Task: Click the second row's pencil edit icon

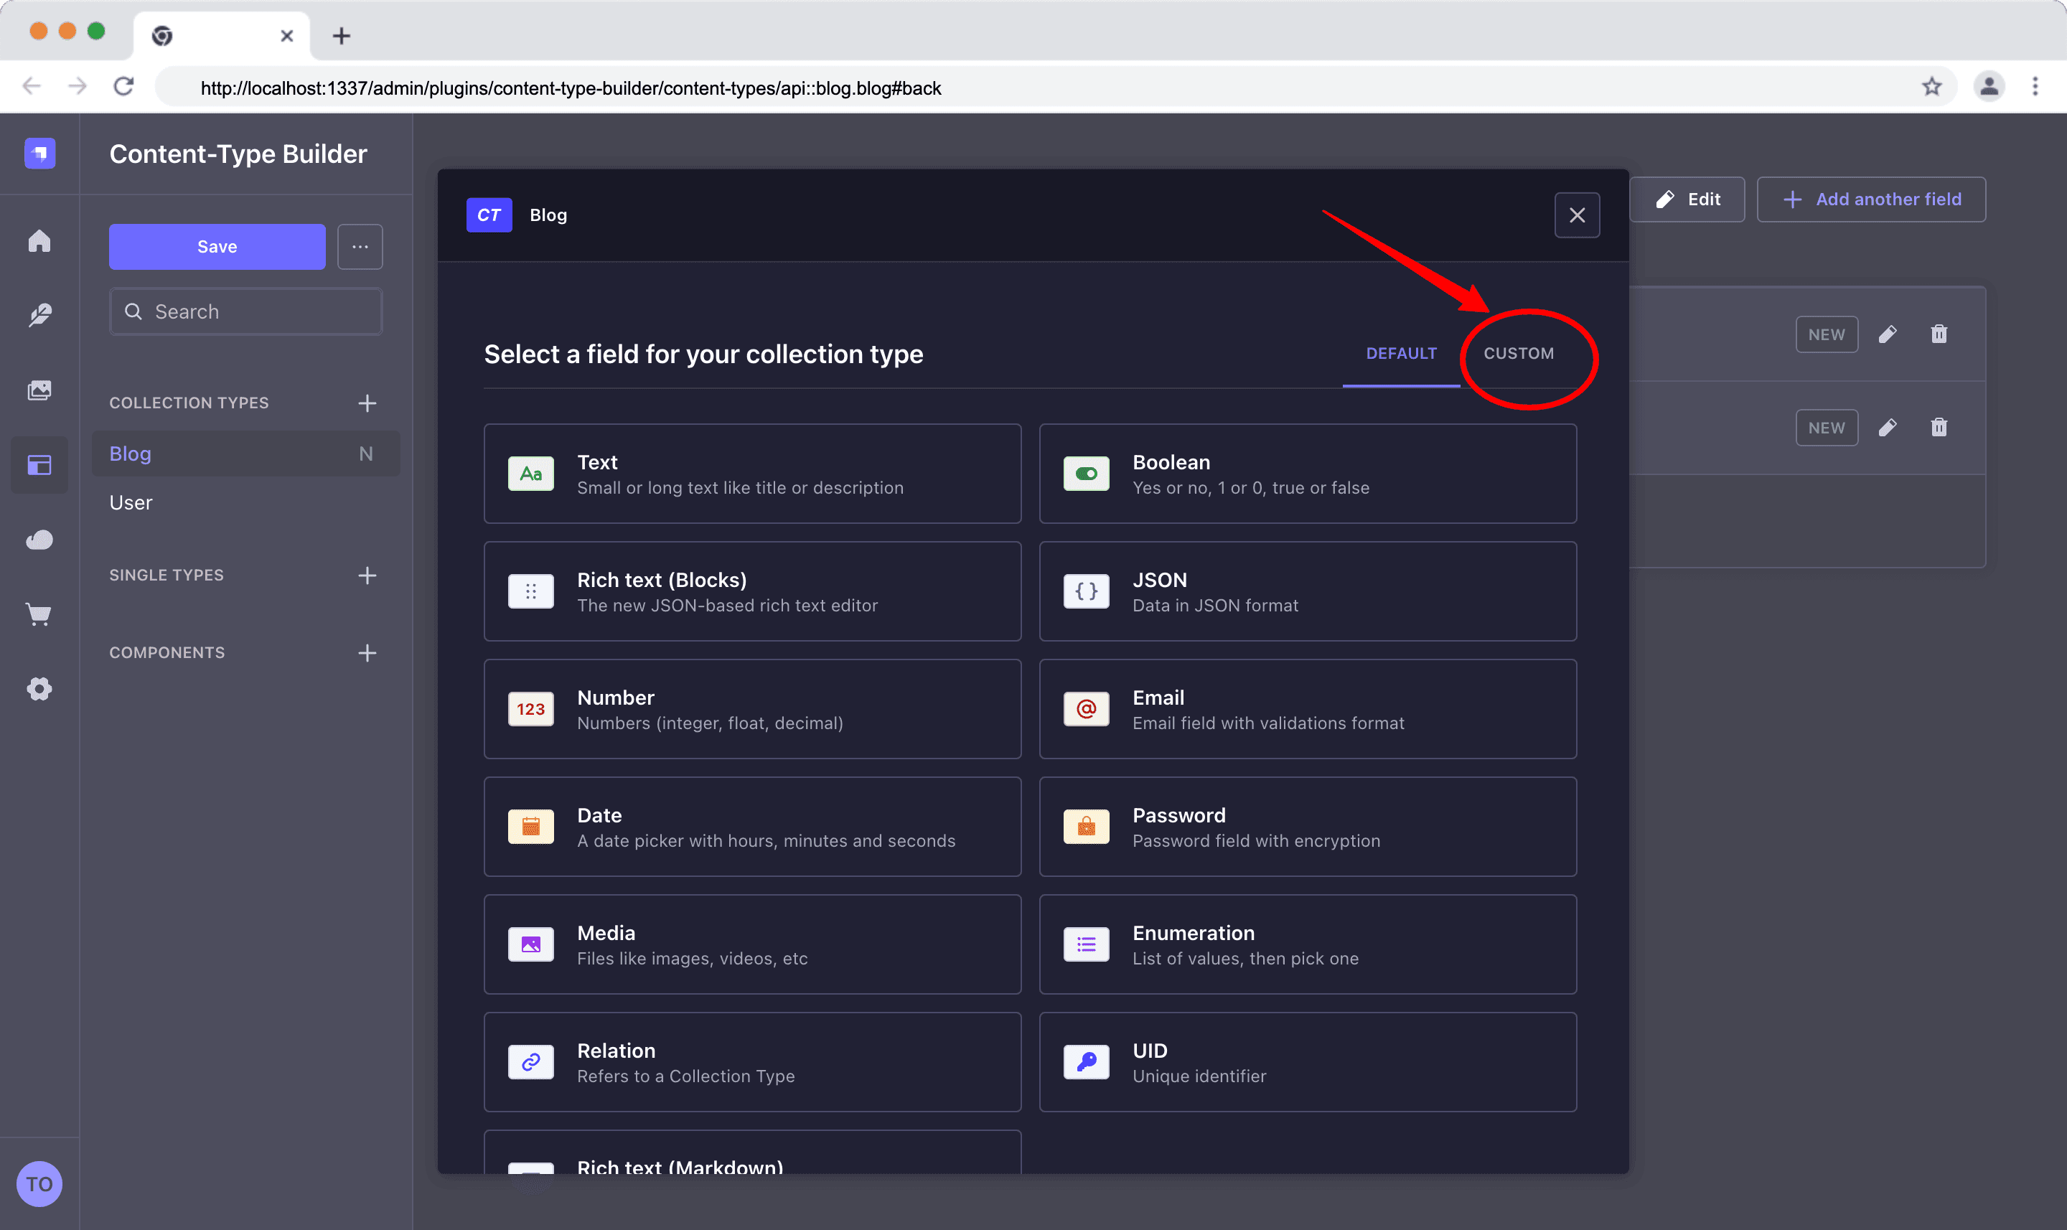Action: (1887, 428)
